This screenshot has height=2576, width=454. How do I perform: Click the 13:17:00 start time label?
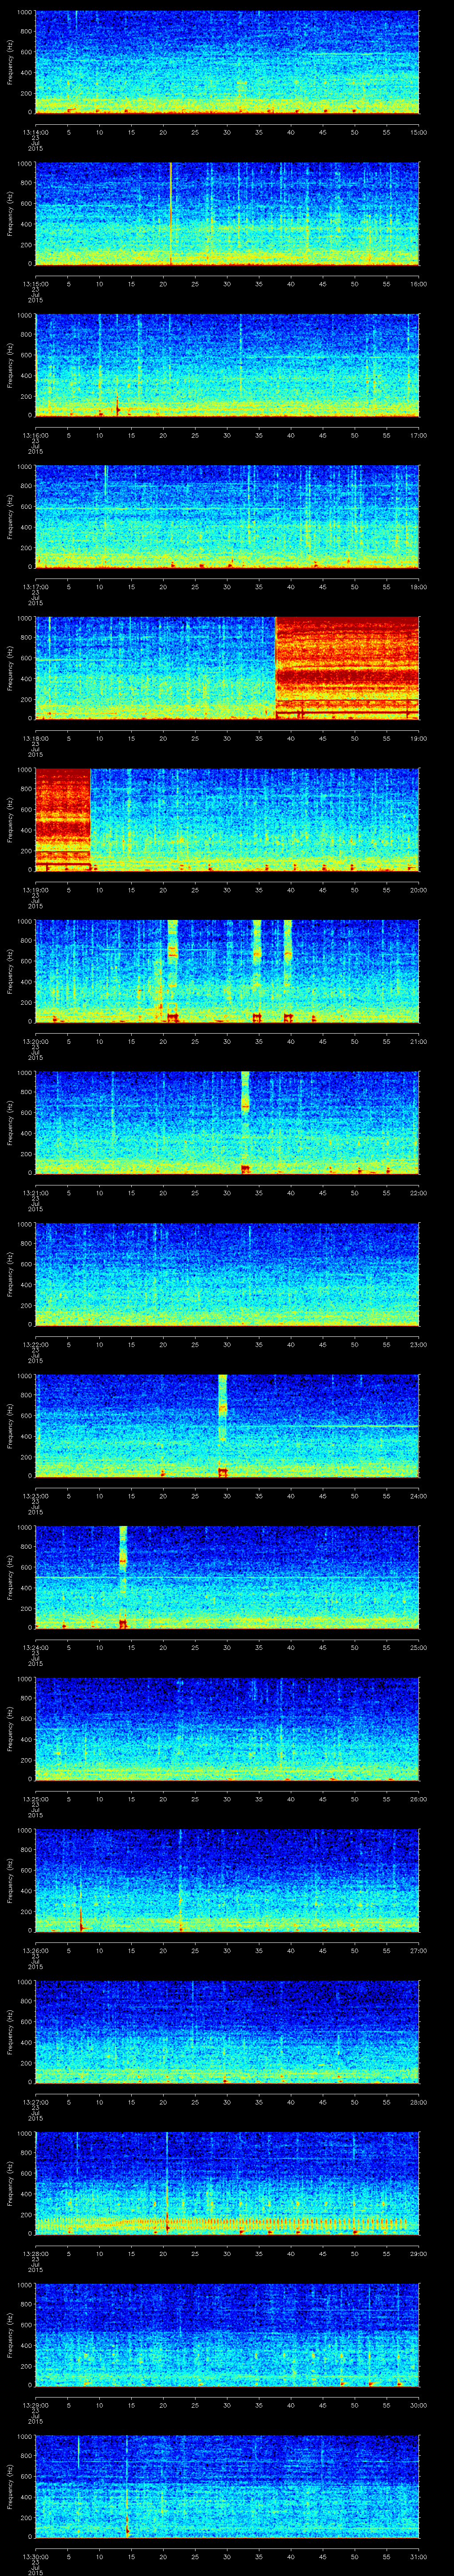pos(35,586)
